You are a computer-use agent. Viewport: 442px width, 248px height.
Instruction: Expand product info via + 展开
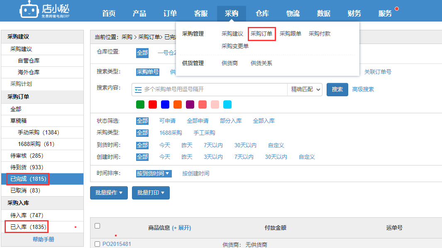(x=181, y=228)
